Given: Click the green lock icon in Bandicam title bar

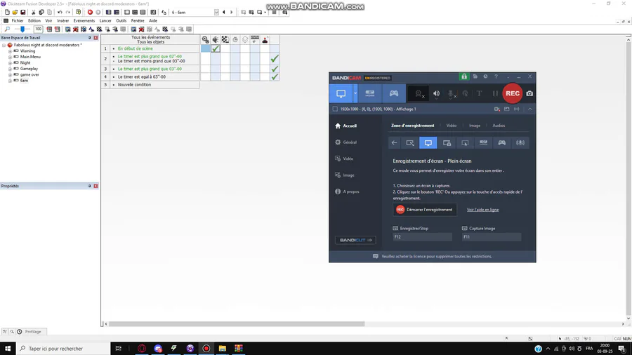Looking at the screenshot, I should [x=464, y=76].
